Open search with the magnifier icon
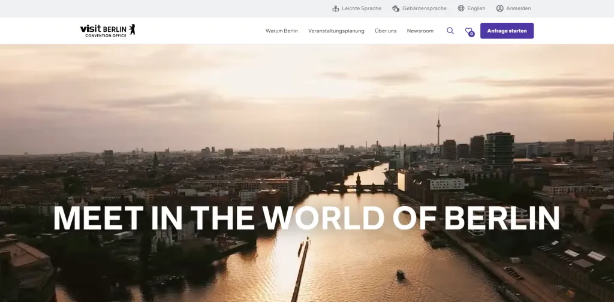The image size is (614, 302). [450, 31]
